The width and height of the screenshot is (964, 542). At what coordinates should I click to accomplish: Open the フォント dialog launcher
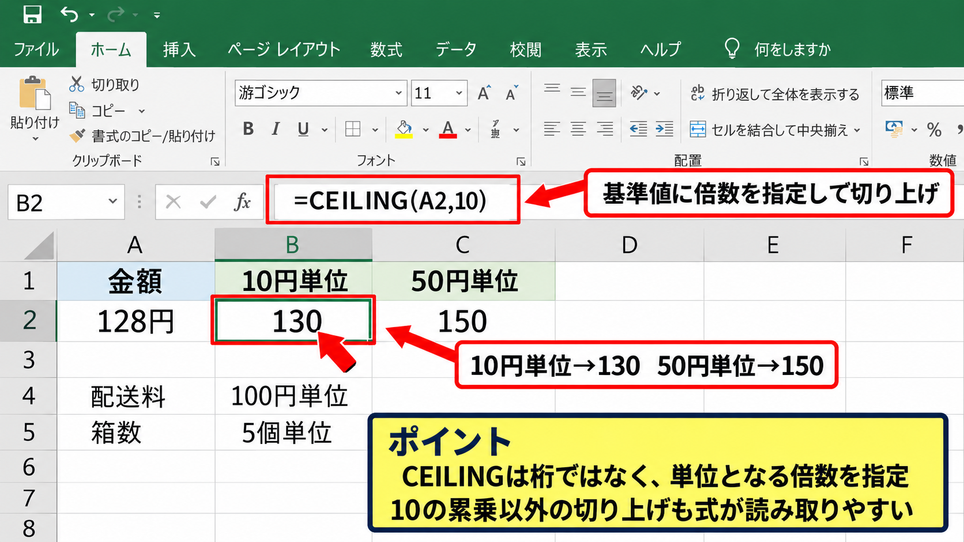pyautogui.click(x=521, y=161)
